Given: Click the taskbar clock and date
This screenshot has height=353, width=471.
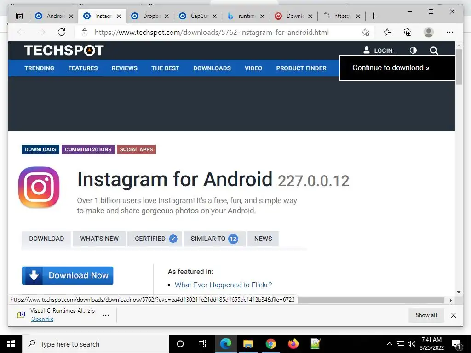Looking at the screenshot, I should [x=431, y=344].
